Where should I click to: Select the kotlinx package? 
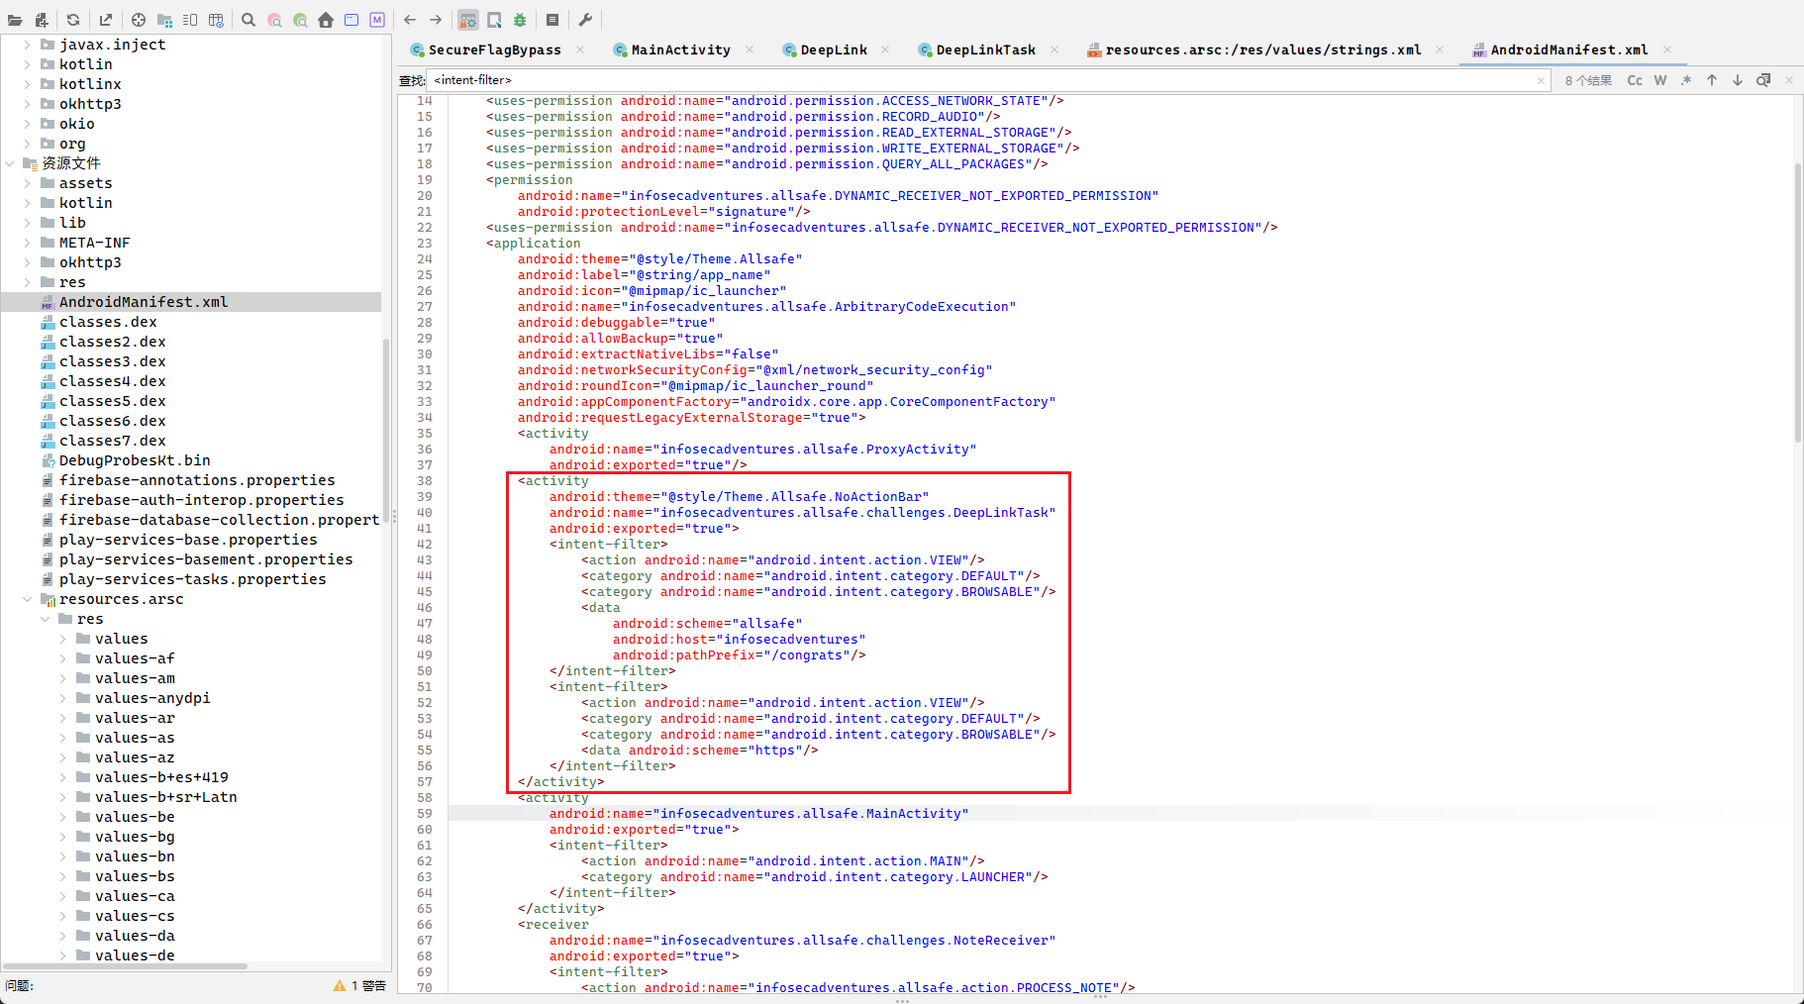89,84
